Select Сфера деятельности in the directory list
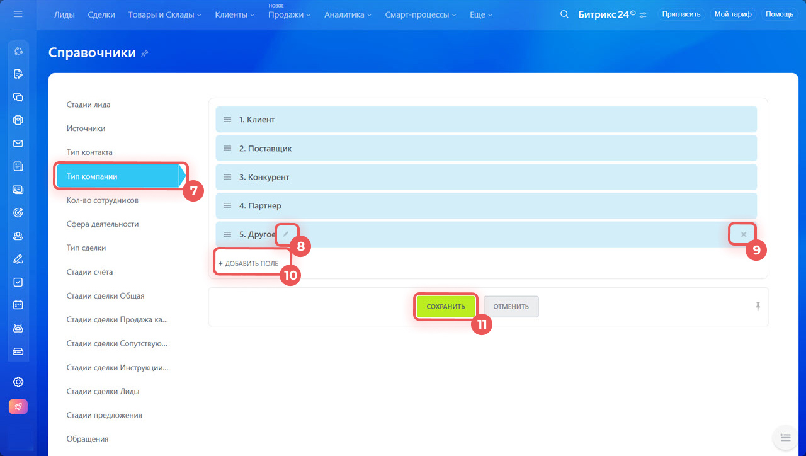This screenshot has width=806, height=456. 103,224
